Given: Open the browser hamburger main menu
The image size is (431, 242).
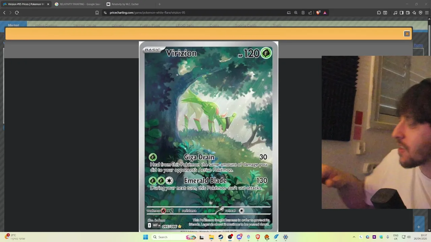Looking at the screenshot, I should 427,12.
